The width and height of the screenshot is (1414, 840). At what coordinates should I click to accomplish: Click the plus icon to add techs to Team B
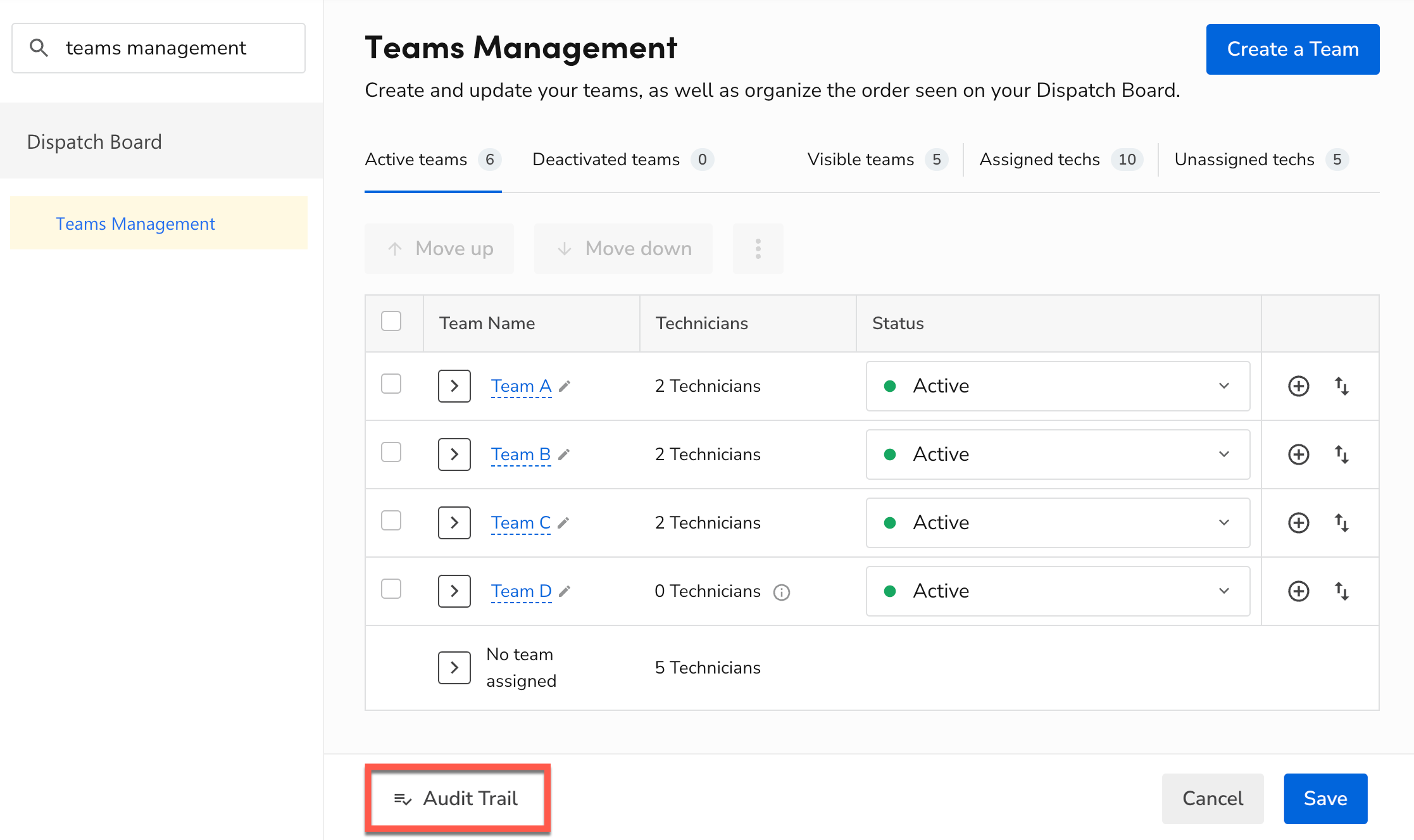[1298, 454]
